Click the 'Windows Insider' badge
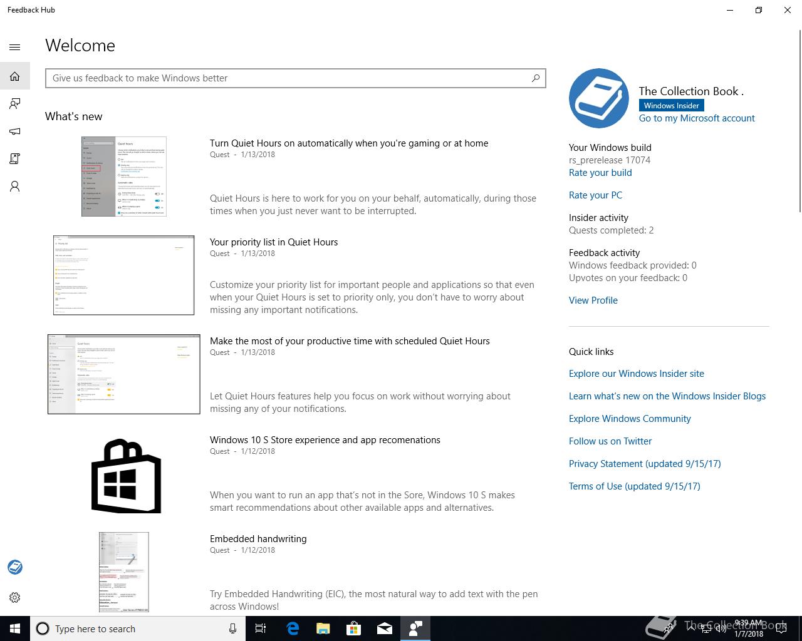 [671, 106]
